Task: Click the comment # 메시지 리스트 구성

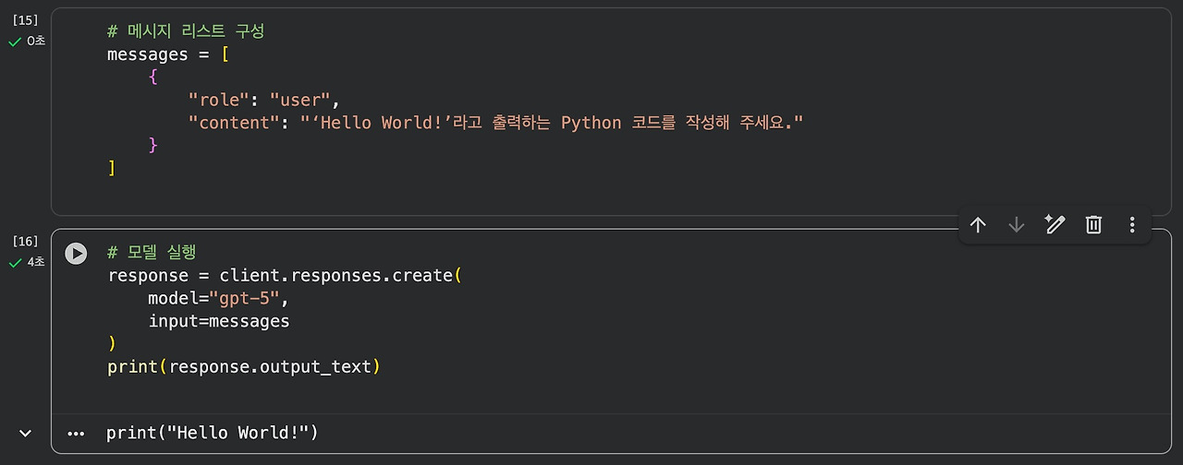Action: coord(186,31)
